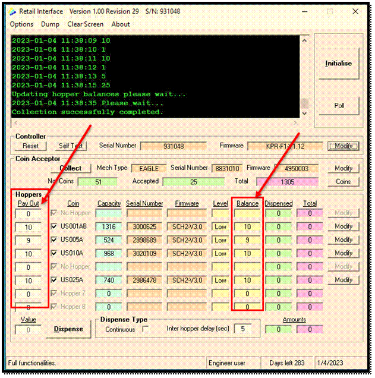Viewport: 375px width, 378px height.
Task: Click the capacity value 1316
Action: (109, 227)
